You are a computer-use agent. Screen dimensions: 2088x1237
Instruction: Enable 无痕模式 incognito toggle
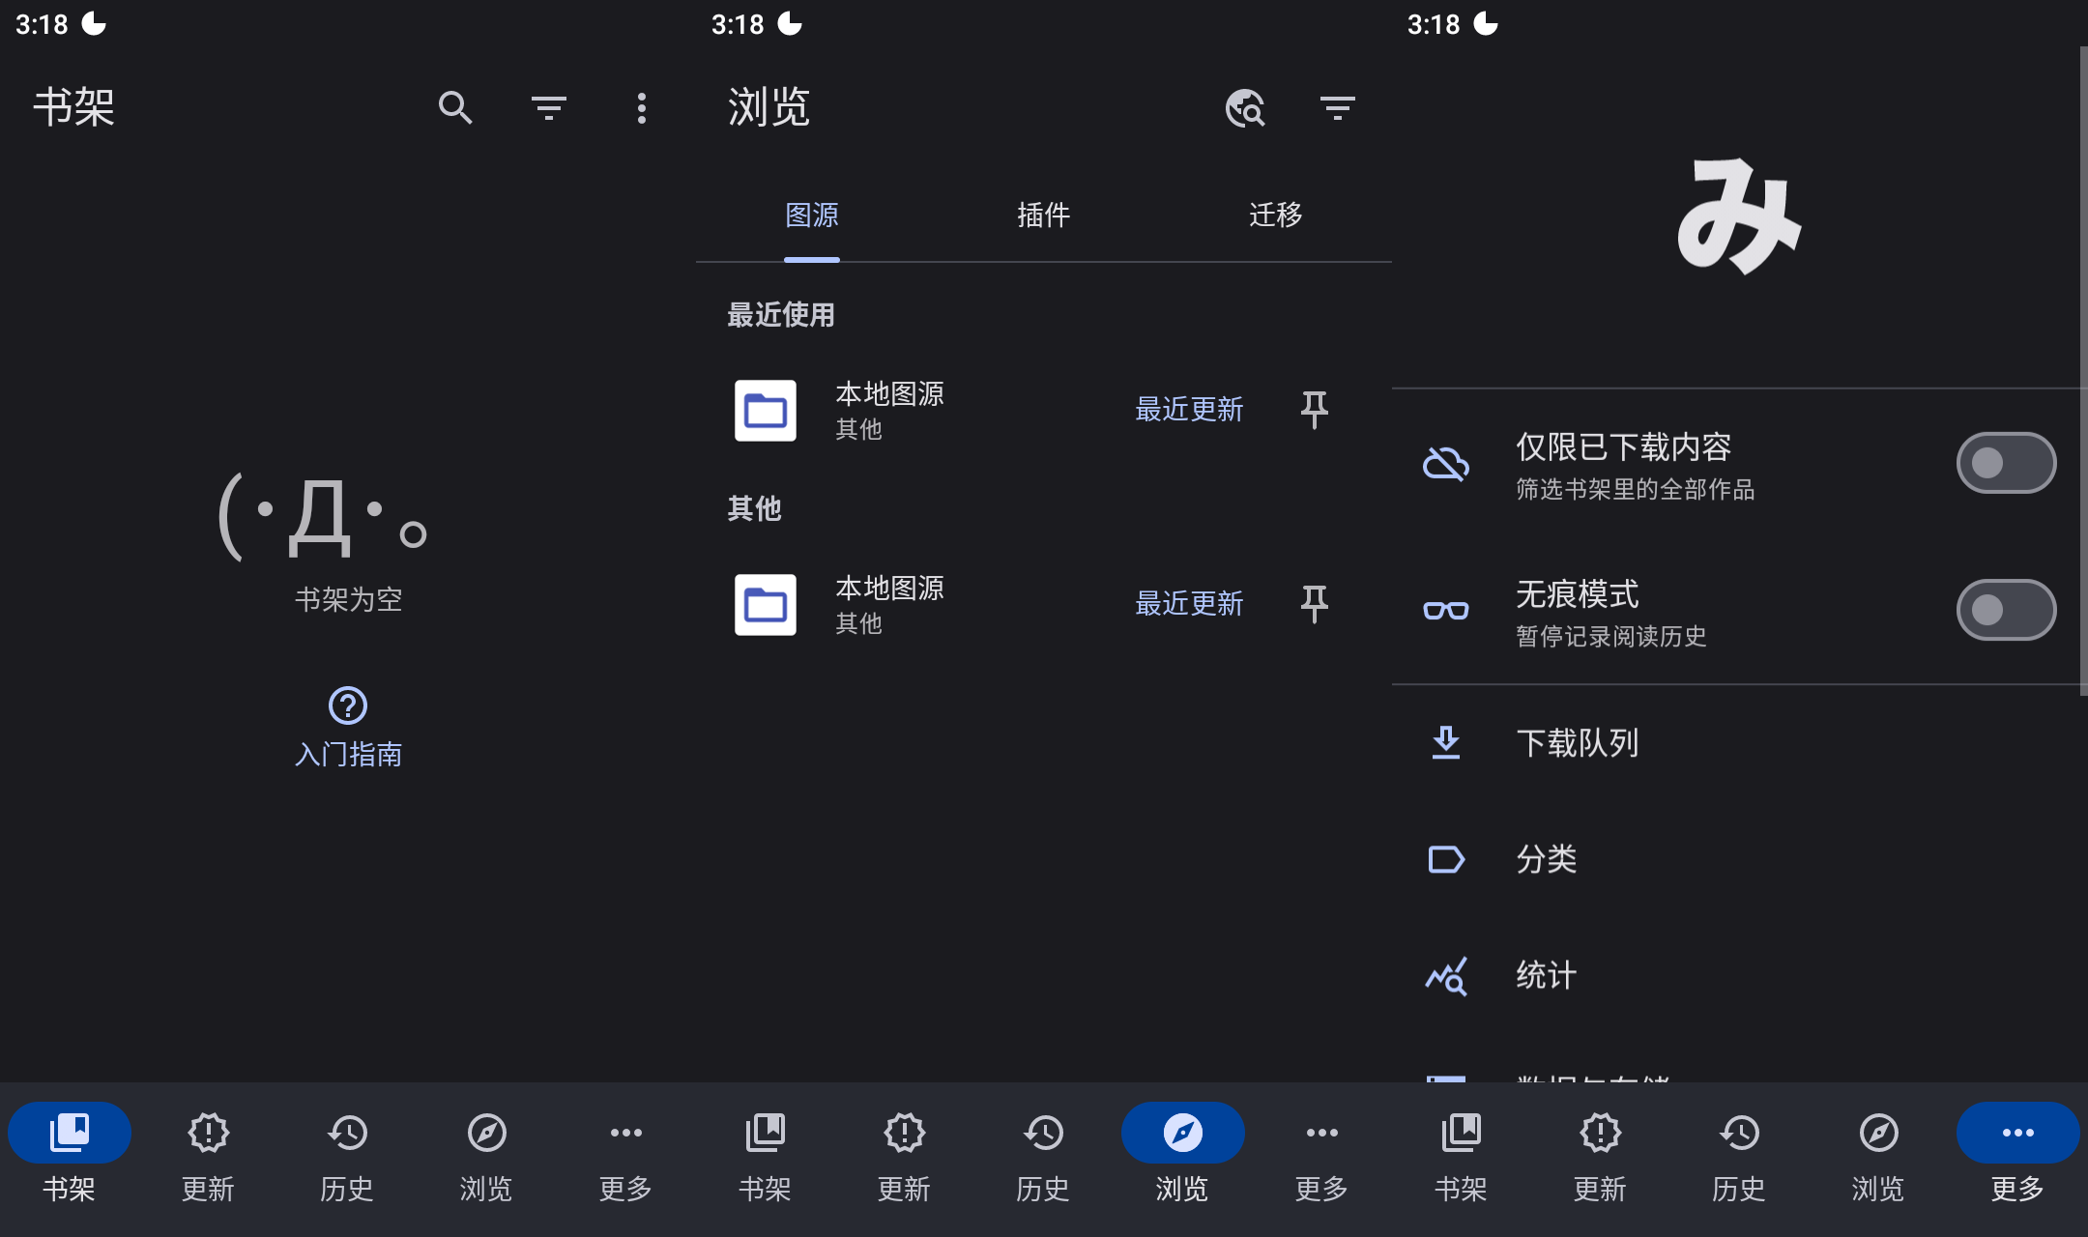click(2007, 608)
